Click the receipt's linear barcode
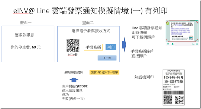 point(173,92)
